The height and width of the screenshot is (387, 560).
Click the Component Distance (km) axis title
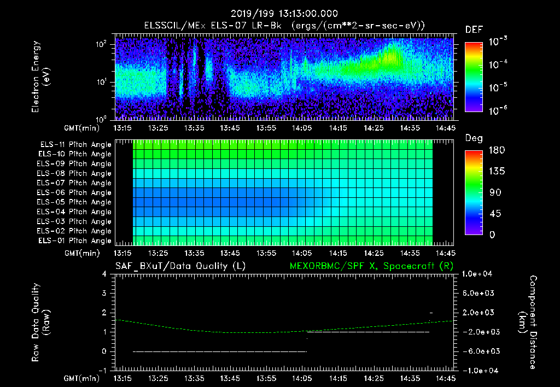pyautogui.click(x=528, y=322)
